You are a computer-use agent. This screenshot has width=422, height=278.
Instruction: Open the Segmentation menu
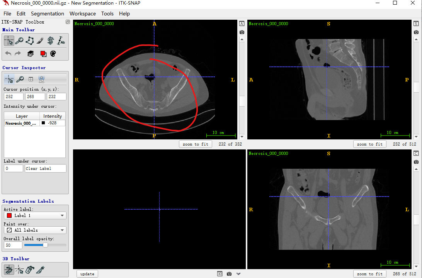click(x=48, y=14)
